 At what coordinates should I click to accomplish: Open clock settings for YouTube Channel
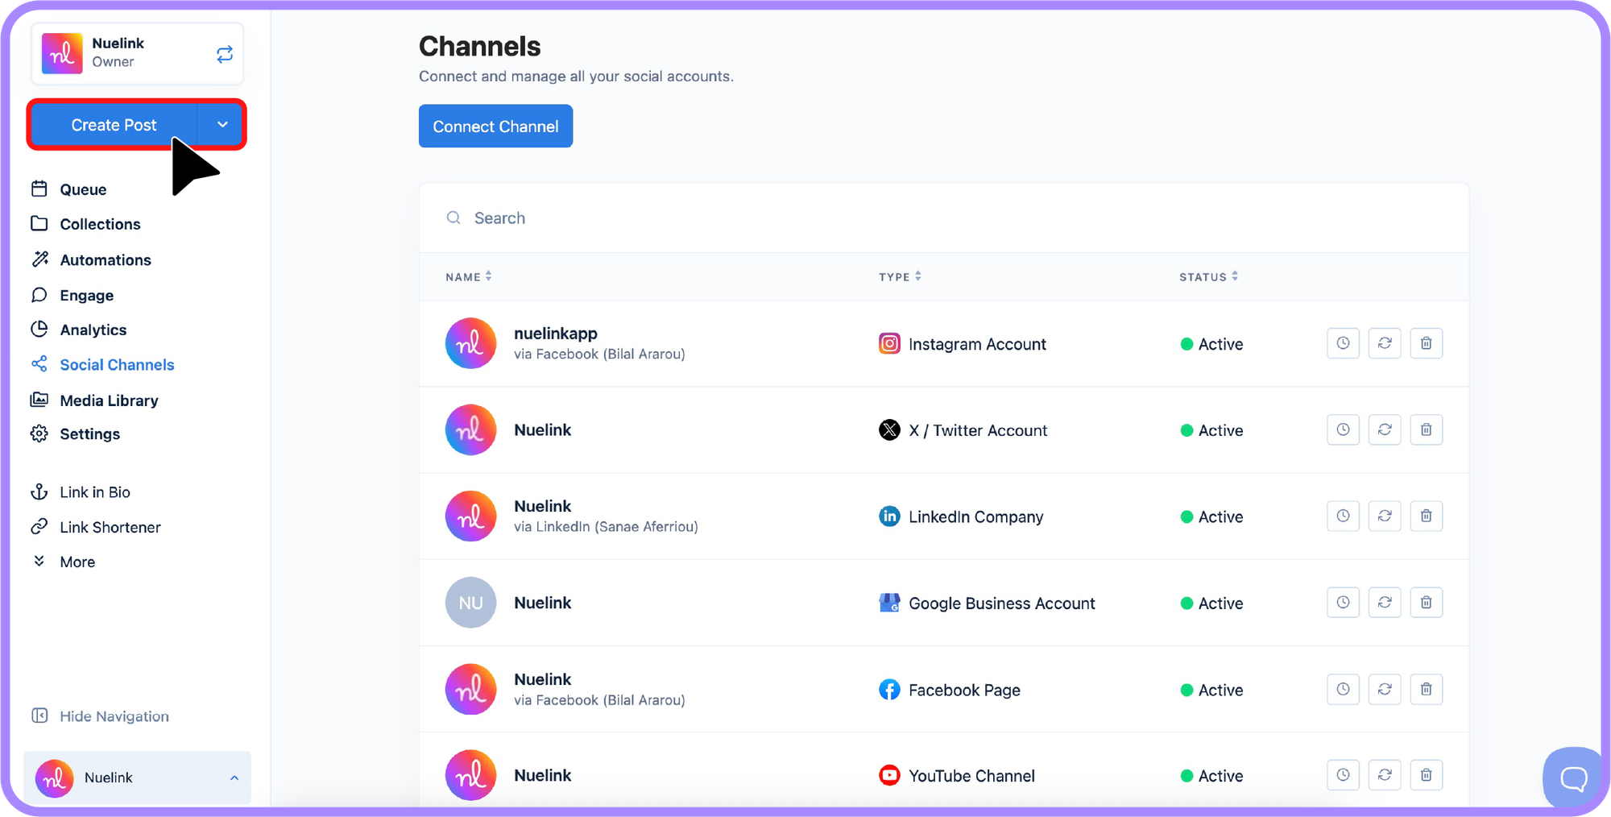tap(1343, 775)
